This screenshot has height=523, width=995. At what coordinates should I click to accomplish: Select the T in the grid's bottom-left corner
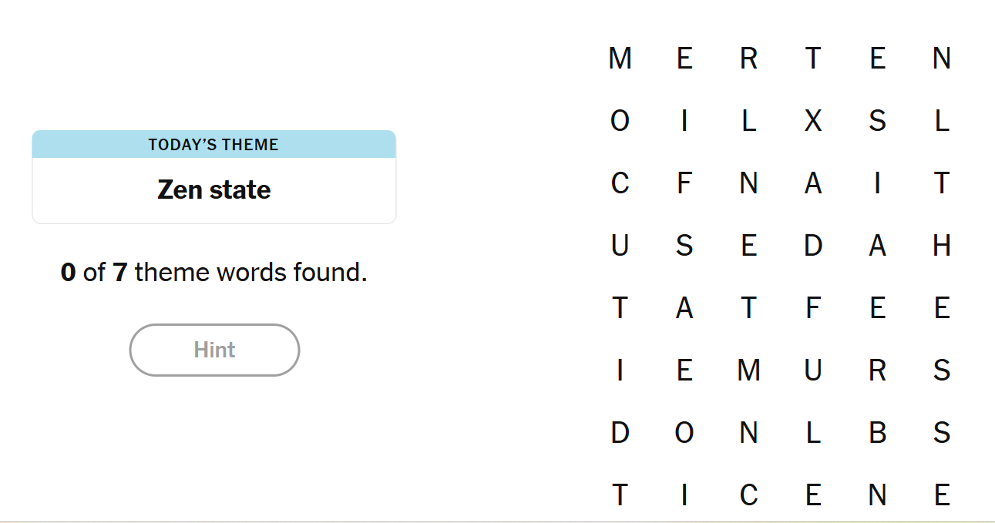pyautogui.click(x=620, y=495)
